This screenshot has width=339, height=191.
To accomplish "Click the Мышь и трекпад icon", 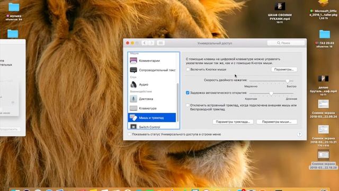I will 133,118.
